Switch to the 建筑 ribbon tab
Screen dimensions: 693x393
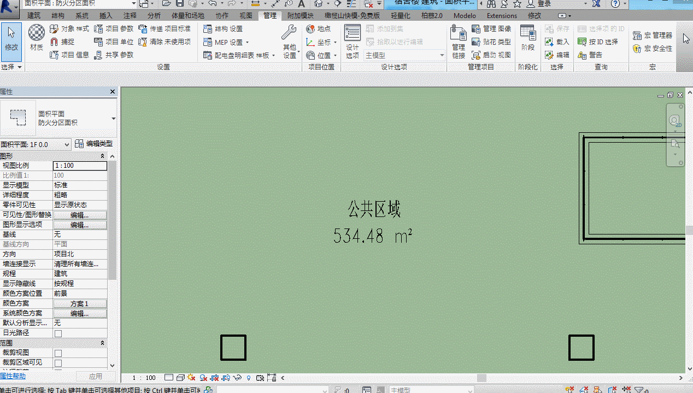[x=34, y=15]
